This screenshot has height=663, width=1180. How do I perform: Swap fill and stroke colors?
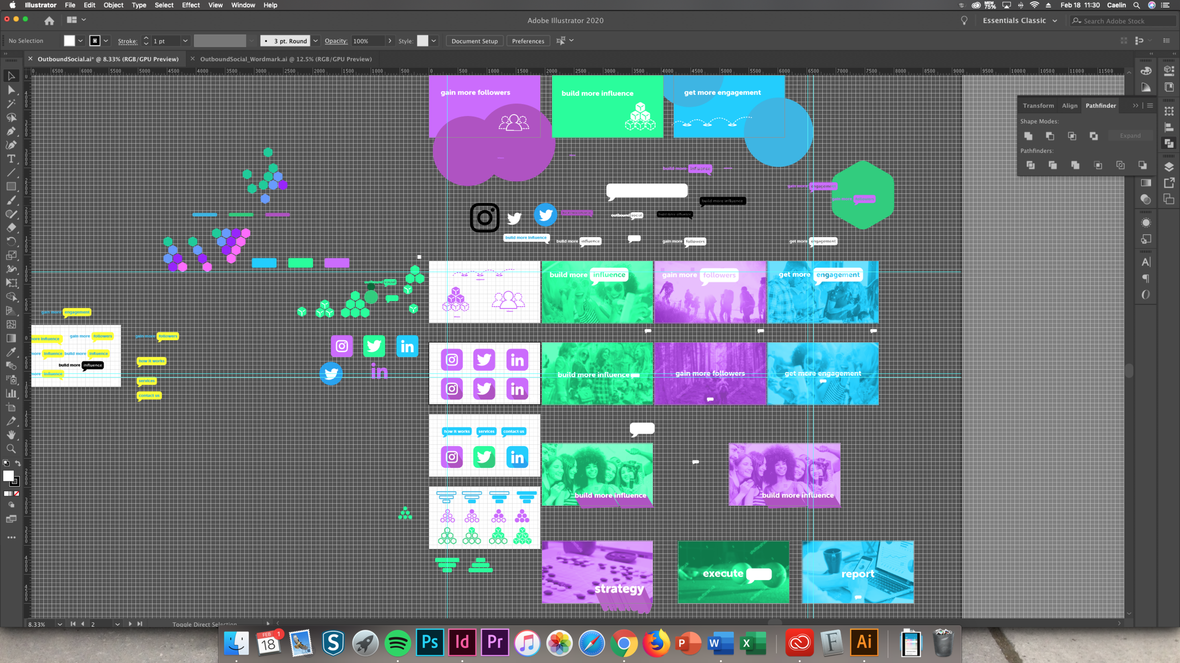tap(18, 464)
